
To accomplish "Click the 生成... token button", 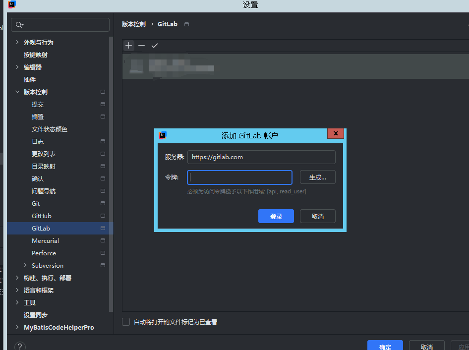I will pos(317,177).
